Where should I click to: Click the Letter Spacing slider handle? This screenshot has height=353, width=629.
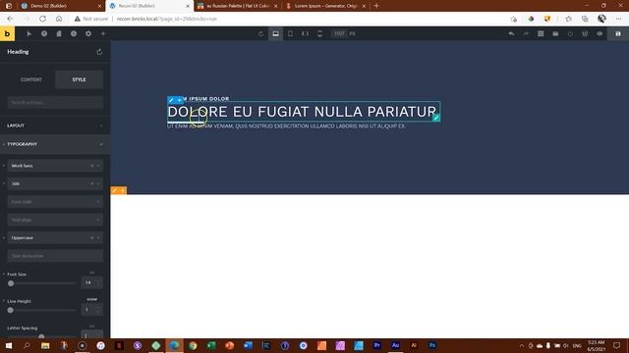click(41, 336)
